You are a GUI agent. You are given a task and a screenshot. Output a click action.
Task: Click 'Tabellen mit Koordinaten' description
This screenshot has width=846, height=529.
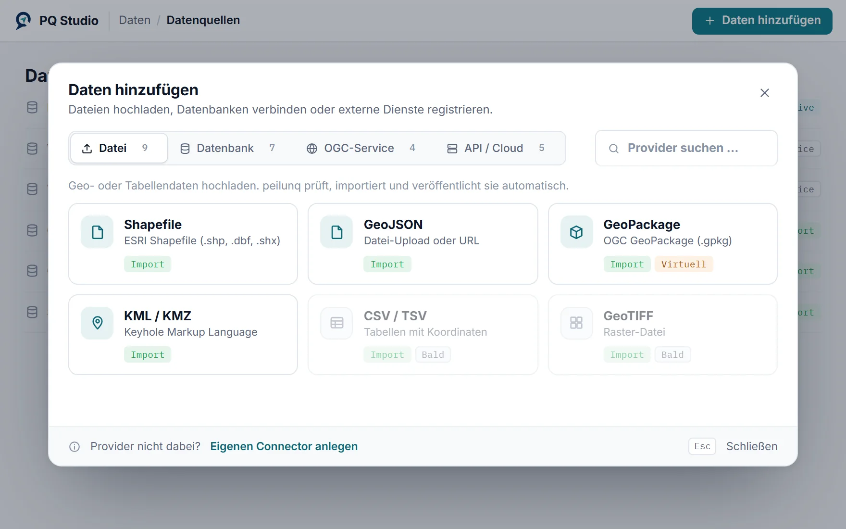tap(425, 332)
